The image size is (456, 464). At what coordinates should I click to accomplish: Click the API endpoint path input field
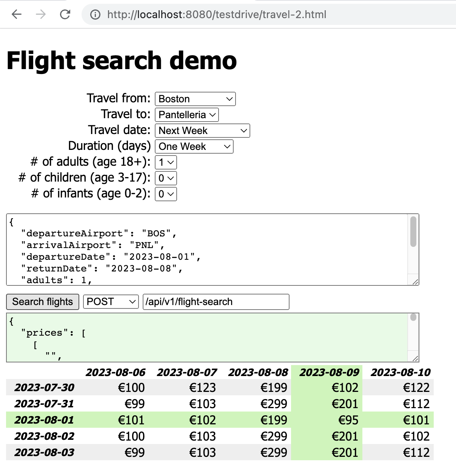pyautogui.click(x=216, y=302)
